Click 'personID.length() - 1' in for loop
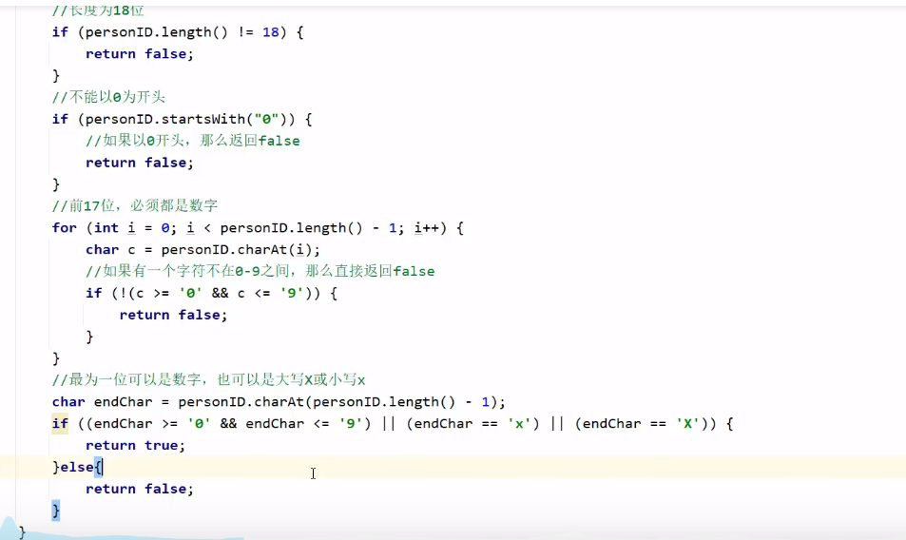The height and width of the screenshot is (540, 906). tap(308, 227)
